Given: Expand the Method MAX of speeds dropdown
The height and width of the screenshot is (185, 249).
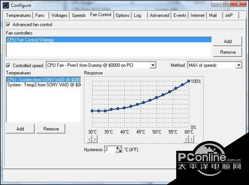Looking at the screenshot, I should point(239,65).
